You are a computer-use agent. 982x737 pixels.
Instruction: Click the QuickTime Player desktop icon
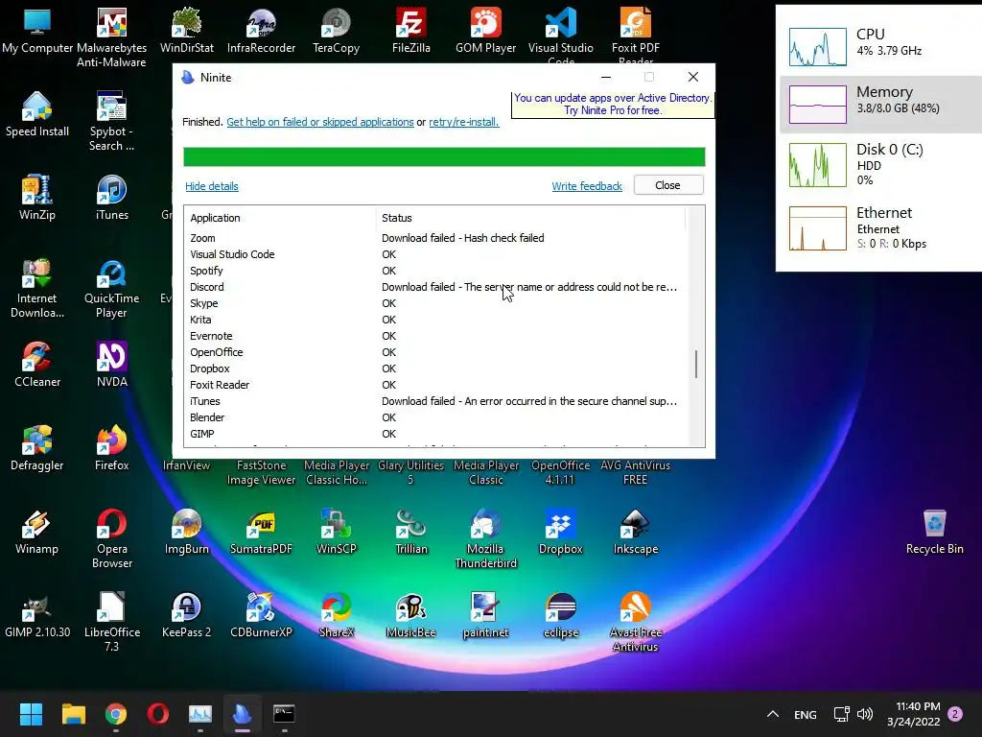click(111, 288)
